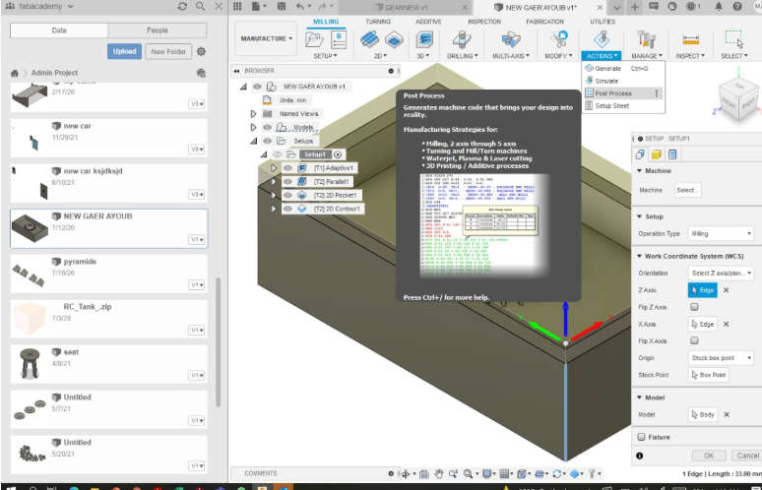
Task: Click the New Folder button
Action: click(x=168, y=51)
